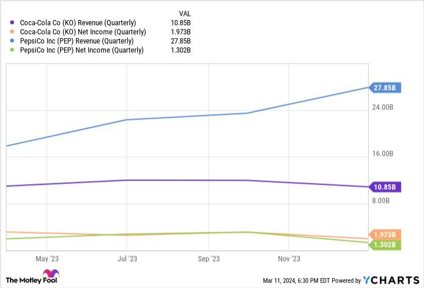Click The Motley Fool text logo
The image size is (424, 288).
[26, 280]
